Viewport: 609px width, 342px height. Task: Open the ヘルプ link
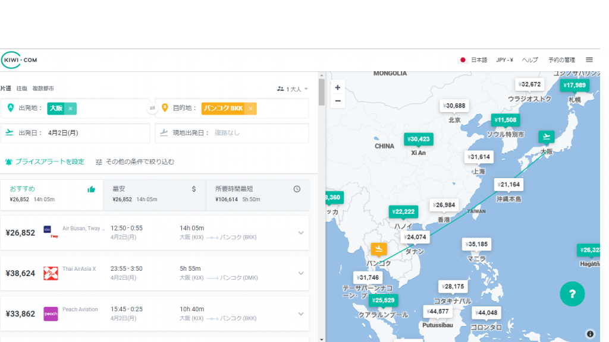tap(530, 60)
